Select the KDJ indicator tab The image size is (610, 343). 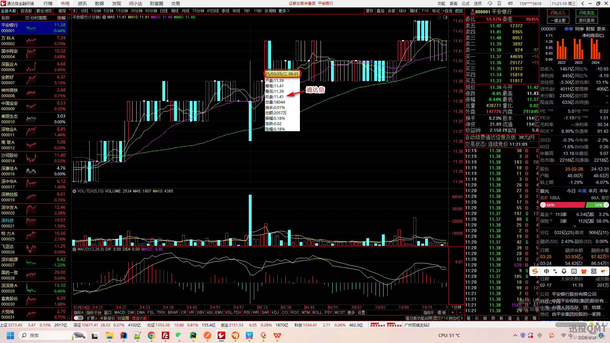click(x=275, y=313)
